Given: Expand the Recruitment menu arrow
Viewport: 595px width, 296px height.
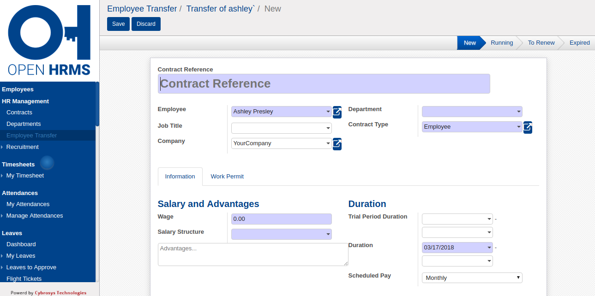Looking at the screenshot, I should point(2,147).
